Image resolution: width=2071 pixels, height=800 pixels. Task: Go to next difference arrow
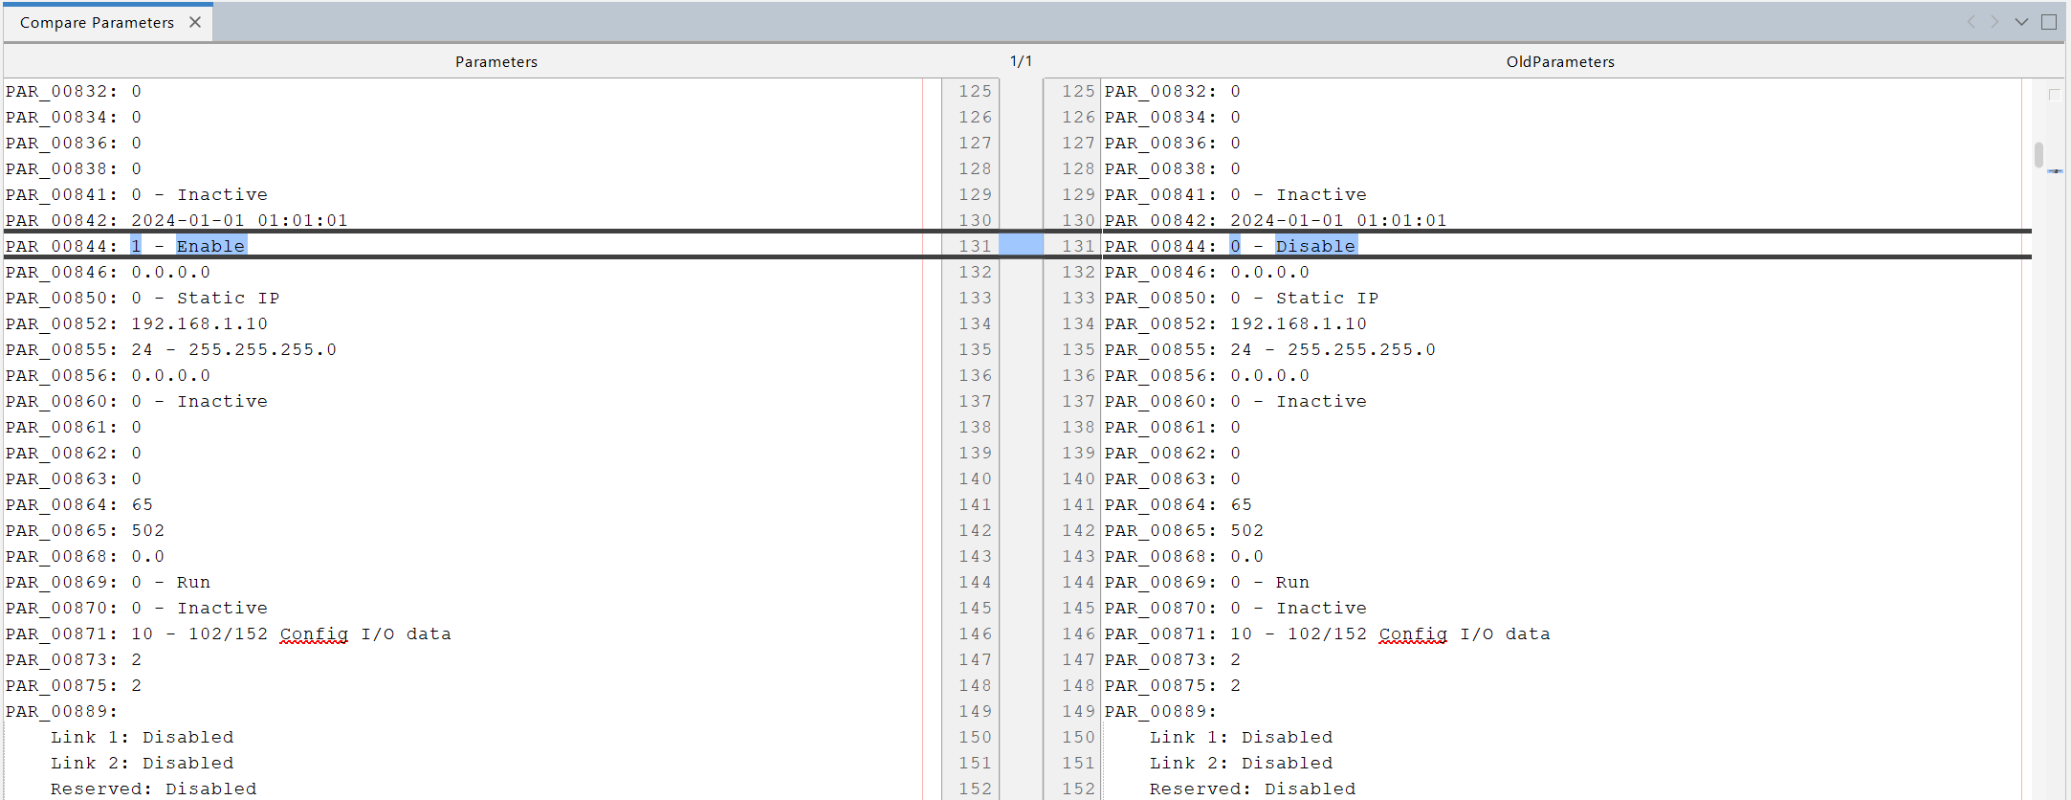pos(1994,22)
